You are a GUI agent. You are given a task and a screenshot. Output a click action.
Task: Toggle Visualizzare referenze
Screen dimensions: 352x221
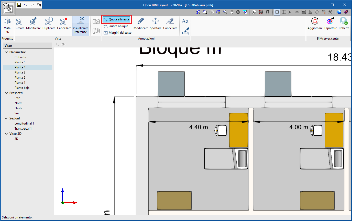pos(81,26)
